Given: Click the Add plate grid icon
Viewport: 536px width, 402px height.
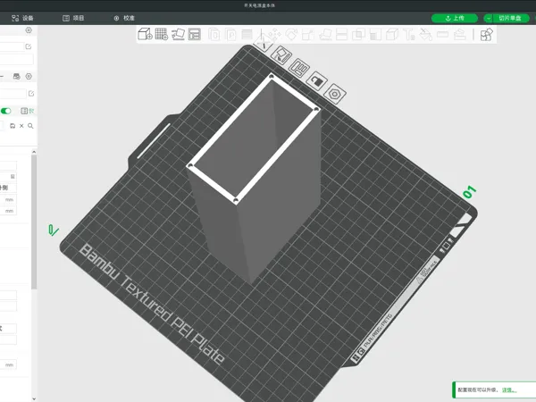Looking at the screenshot, I should 162,34.
